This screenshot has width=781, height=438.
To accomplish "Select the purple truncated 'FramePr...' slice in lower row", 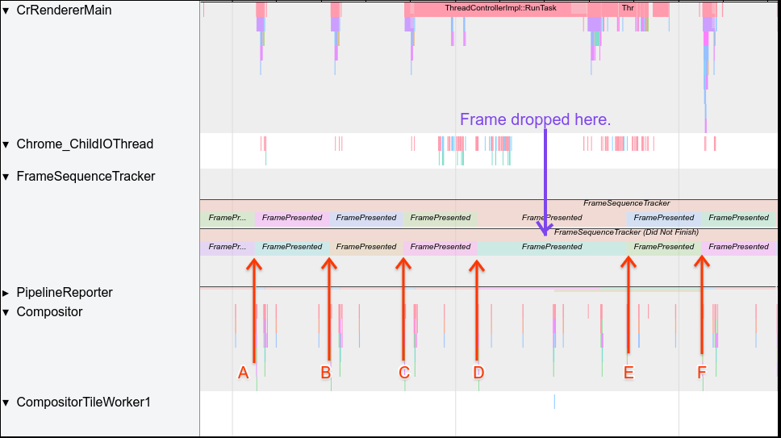I will pos(227,247).
